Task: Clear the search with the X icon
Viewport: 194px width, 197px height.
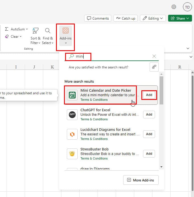Action: pos(154,56)
